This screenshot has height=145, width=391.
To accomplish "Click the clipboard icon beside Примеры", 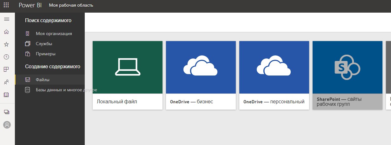I will coord(28,54).
